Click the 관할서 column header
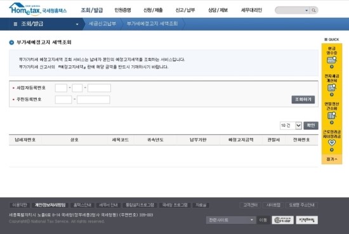 point(273,140)
